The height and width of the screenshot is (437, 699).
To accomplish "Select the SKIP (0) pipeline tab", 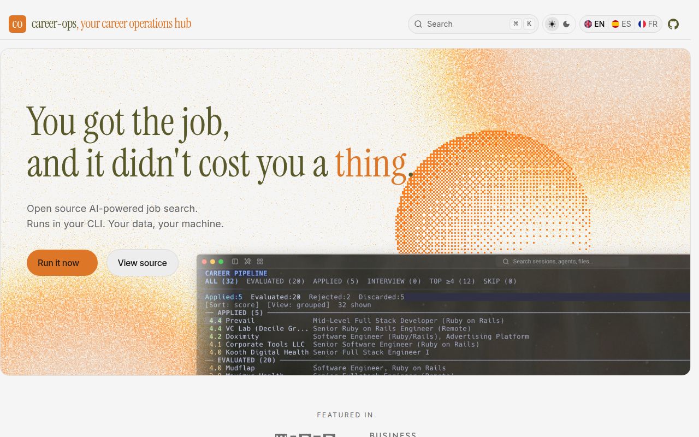I will pyautogui.click(x=500, y=281).
